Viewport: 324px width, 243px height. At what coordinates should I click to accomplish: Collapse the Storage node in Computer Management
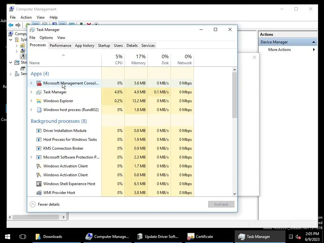(11, 62)
